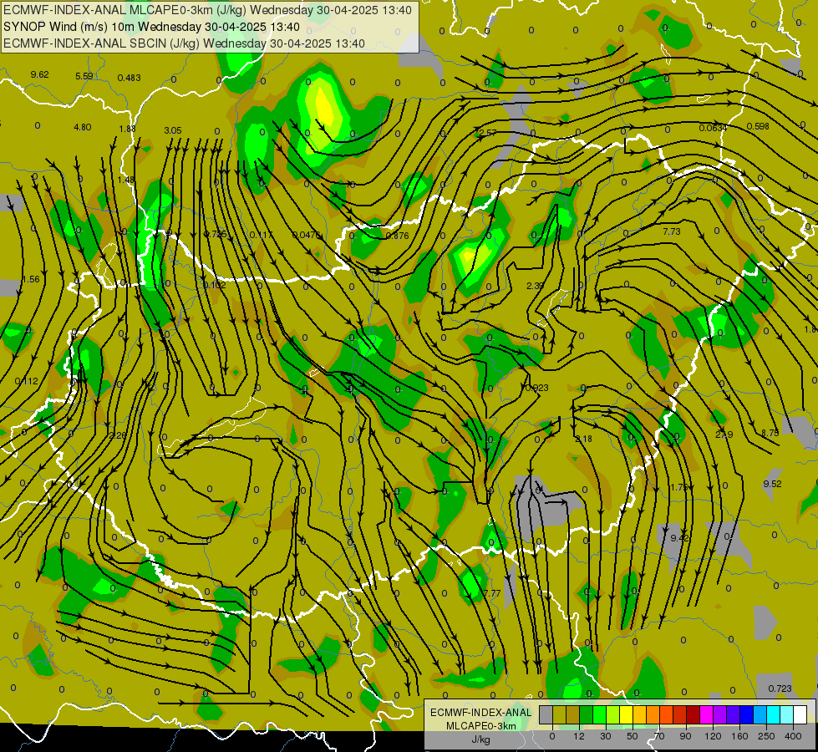This screenshot has height=752, width=818.
Task: Click the map value '9.42'
Action: (680, 538)
